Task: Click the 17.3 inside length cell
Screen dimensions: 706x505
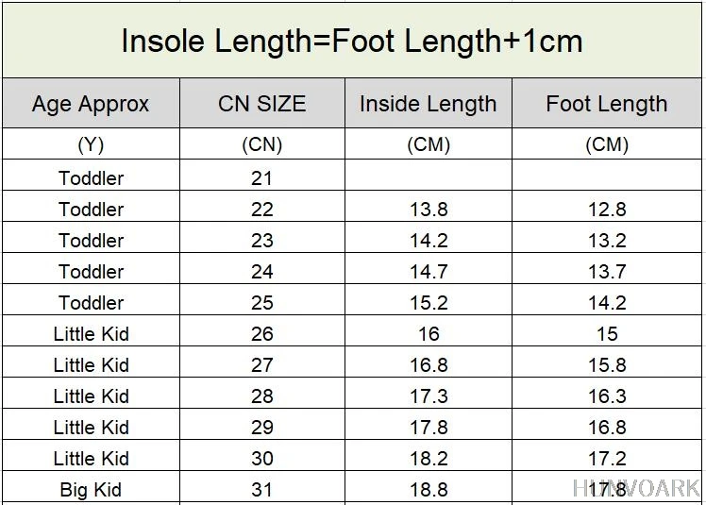Action: 428,396
